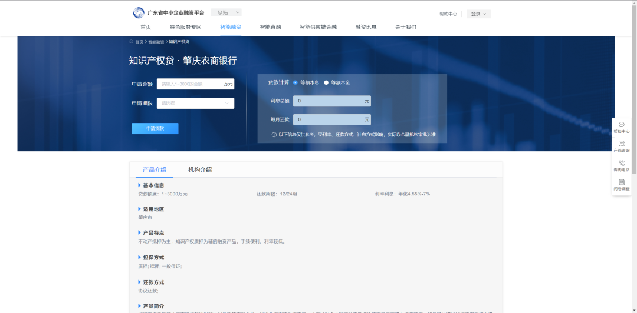This screenshot has height=313, width=637.
Task: Click 广东省中小企业融资平台 title text
Action: point(176,13)
